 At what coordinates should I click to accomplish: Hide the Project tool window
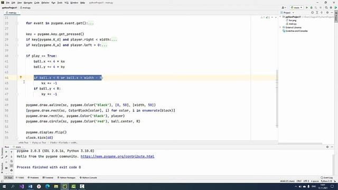(332, 13)
